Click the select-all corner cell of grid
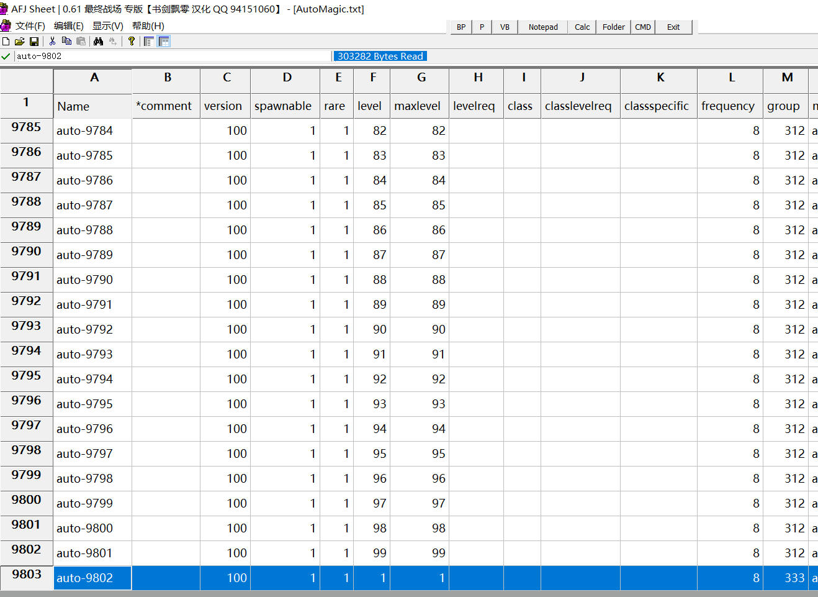The width and height of the screenshot is (818, 597). coord(27,81)
